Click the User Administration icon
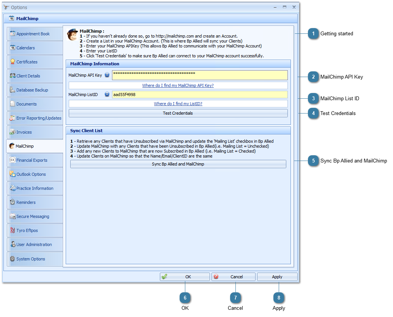393x317 pixels. pos(13,244)
